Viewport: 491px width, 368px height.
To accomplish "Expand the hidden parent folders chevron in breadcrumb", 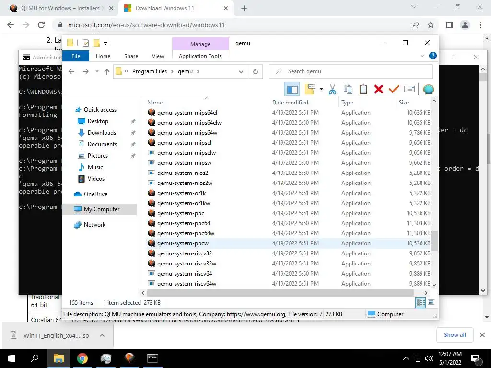I will tap(127, 71).
